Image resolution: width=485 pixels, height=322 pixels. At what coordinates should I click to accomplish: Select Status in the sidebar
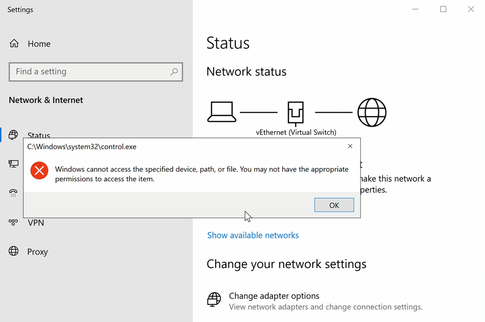click(x=39, y=135)
